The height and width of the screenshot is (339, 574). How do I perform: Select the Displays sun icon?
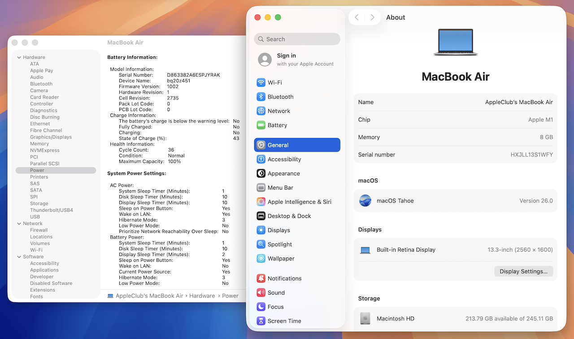pyautogui.click(x=261, y=230)
